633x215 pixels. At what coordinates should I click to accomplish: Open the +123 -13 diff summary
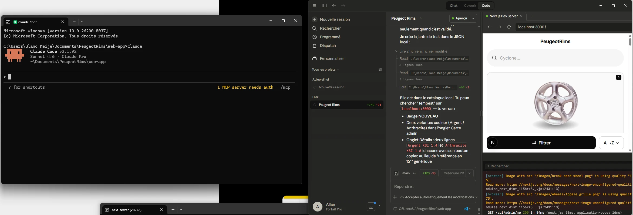(429, 173)
